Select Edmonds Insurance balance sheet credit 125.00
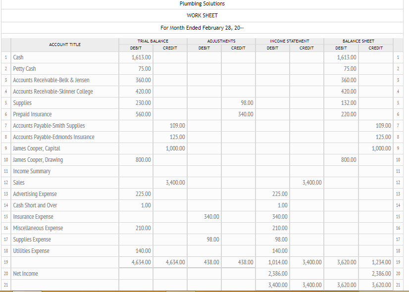409x292 pixels. (x=376, y=137)
